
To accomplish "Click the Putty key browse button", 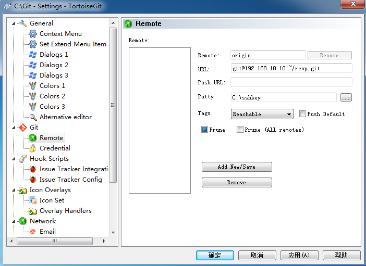I will point(346,97).
